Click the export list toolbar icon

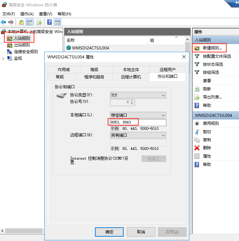tap(39, 22)
